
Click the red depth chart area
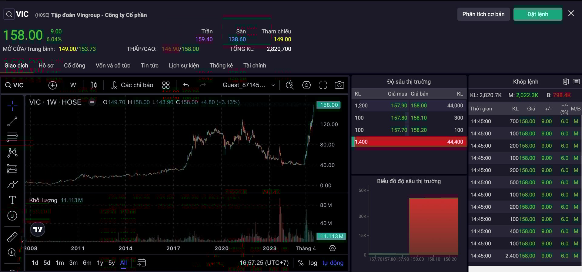tap(433, 226)
